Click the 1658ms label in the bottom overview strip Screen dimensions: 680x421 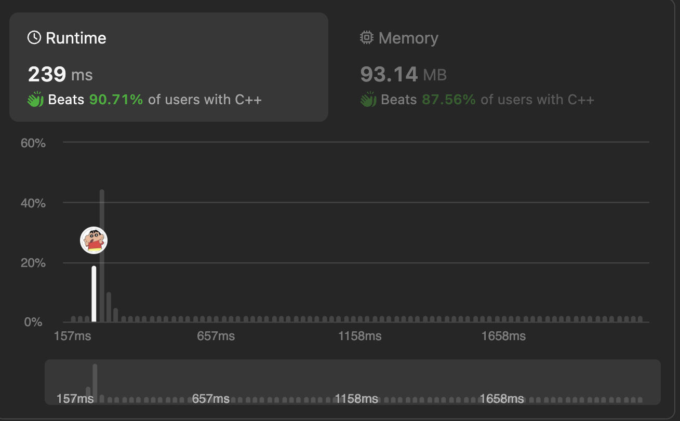[x=501, y=399]
